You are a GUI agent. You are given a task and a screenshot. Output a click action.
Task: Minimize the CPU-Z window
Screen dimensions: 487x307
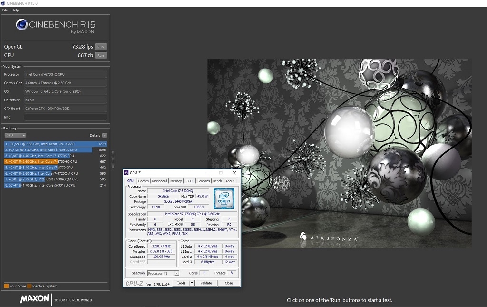point(207,173)
